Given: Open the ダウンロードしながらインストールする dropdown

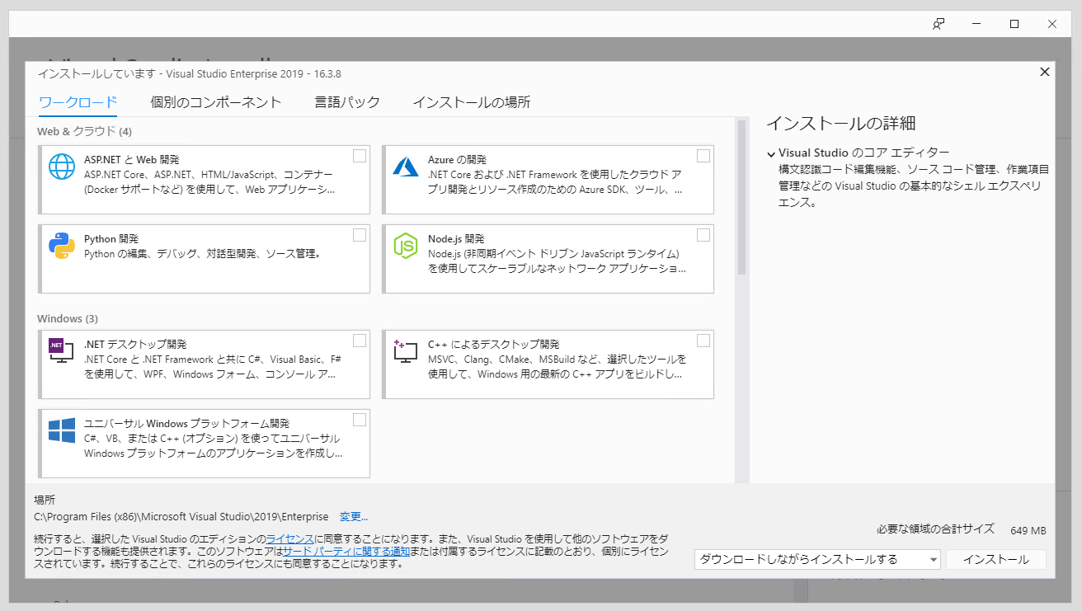Looking at the screenshot, I should (x=817, y=559).
